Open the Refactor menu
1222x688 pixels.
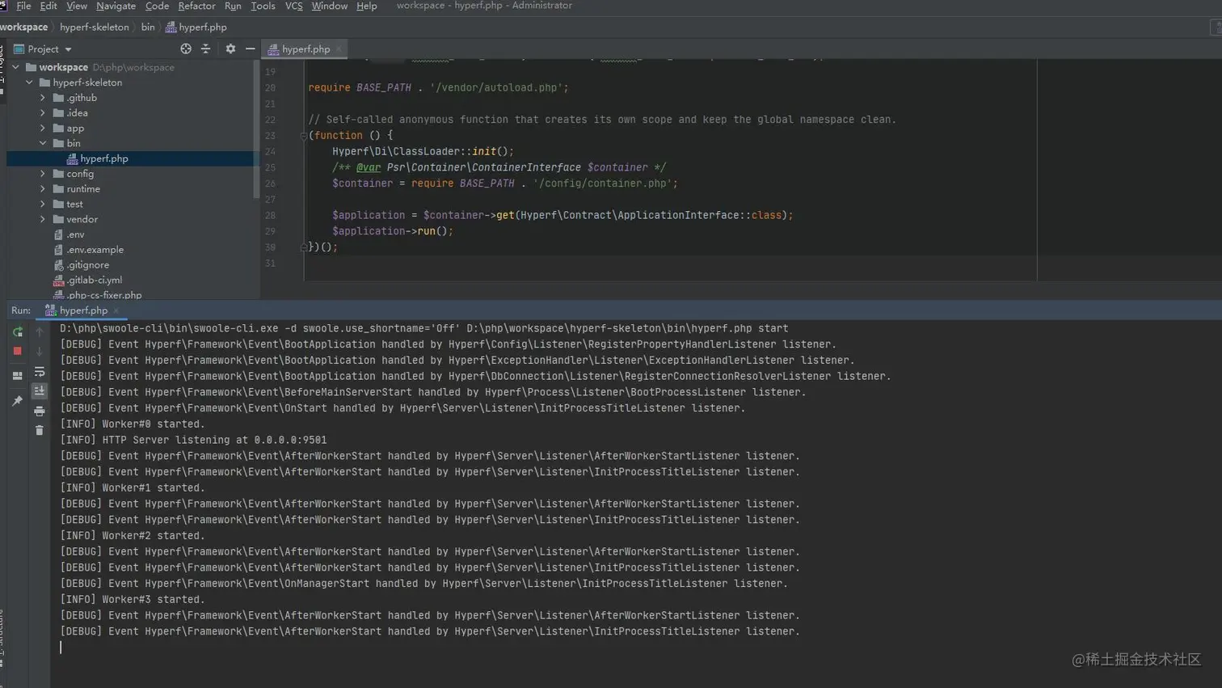(196, 6)
